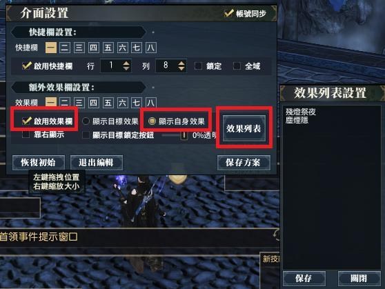Click the 保存方案 button
385x289 pixels.
[244, 163]
